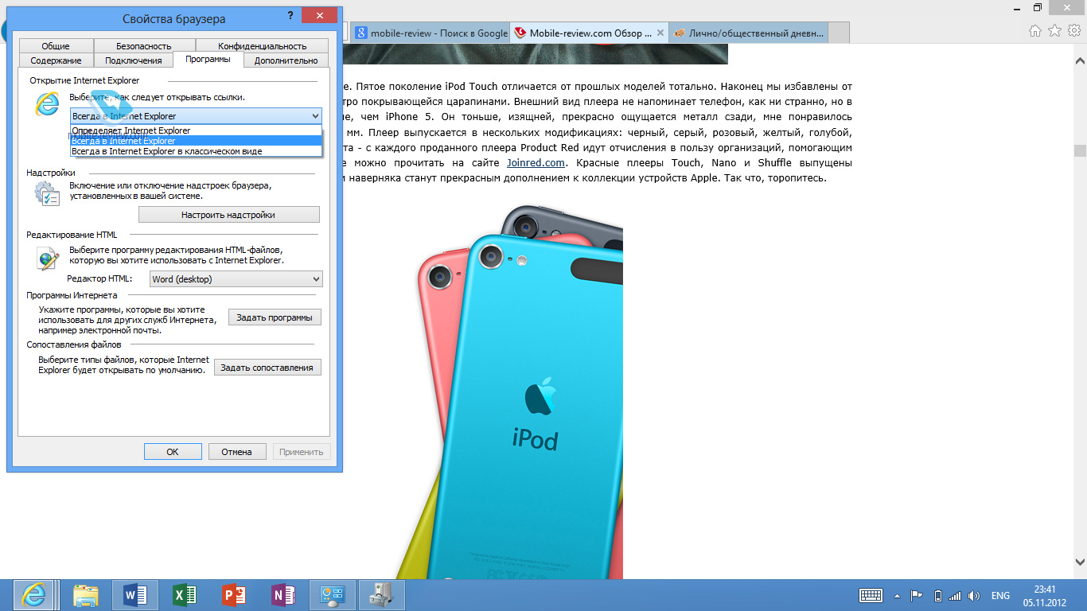Go to the 'Подключения' tab
This screenshot has width=1087, height=611.
point(134,60)
